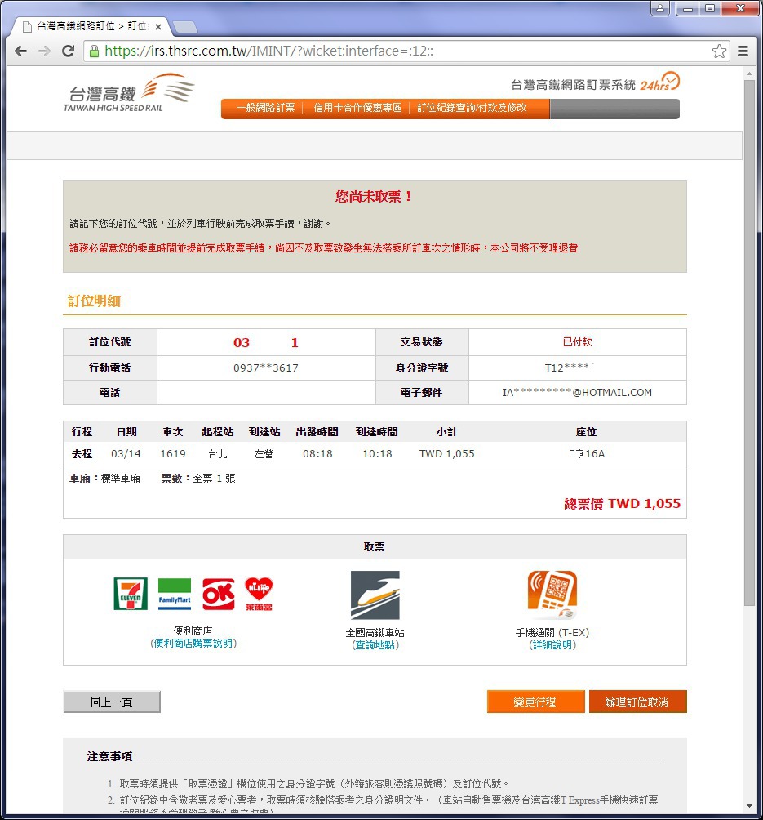The image size is (763, 820).
Task: Click the date 03/14 cell
Action: coord(126,454)
